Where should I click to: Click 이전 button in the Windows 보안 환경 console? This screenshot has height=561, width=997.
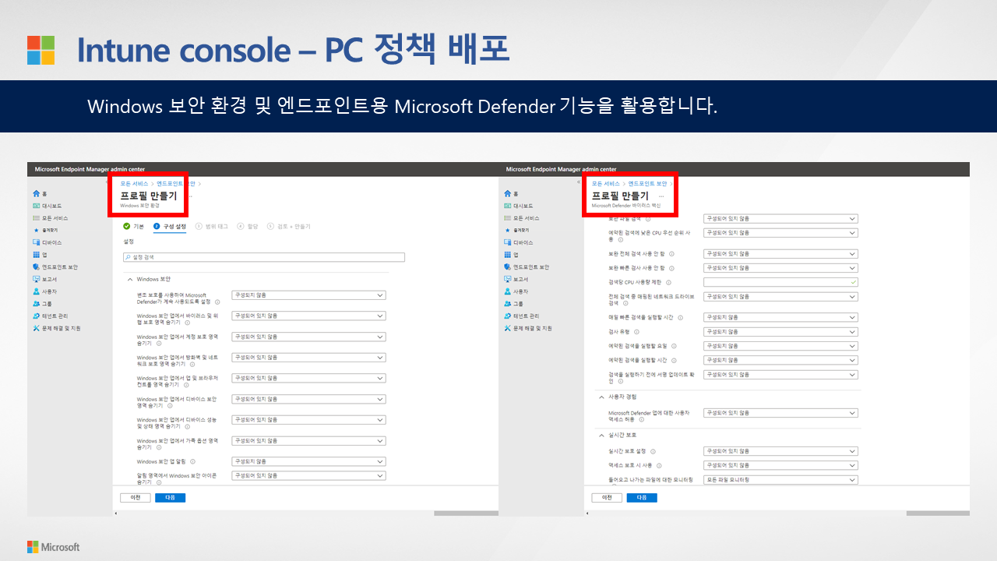tap(136, 497)
